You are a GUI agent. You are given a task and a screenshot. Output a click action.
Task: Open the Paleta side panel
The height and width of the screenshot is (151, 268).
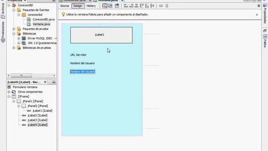265,41
